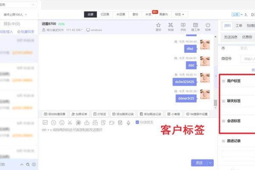Open the emoji smiley picker
The width and height of the screenshot is (255, 170).
click(62, 122)
